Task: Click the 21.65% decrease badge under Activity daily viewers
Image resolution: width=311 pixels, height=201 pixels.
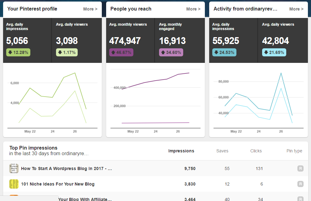Action: click(x=274, y=52)
